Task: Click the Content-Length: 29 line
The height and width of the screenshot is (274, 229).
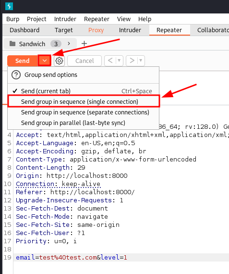Action: 50,168
